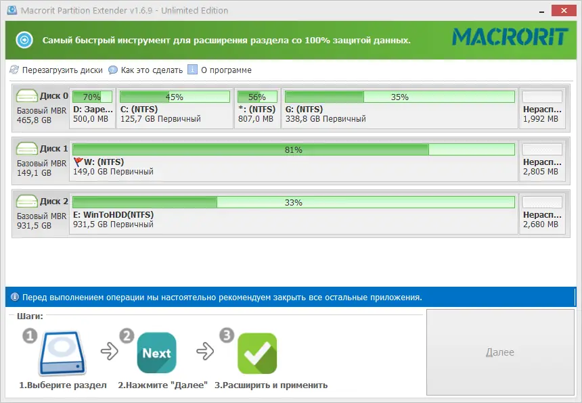Select the D: 70% usage bar
Image resolution: width=582 pixels, height=403 pixels.
click(92, 97)
